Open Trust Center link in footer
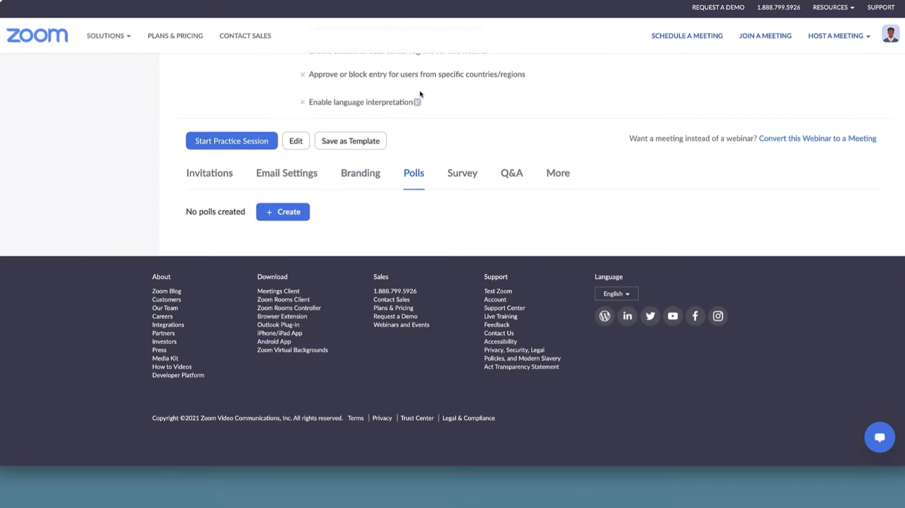 pyautogui.click(x=417, y=418)
